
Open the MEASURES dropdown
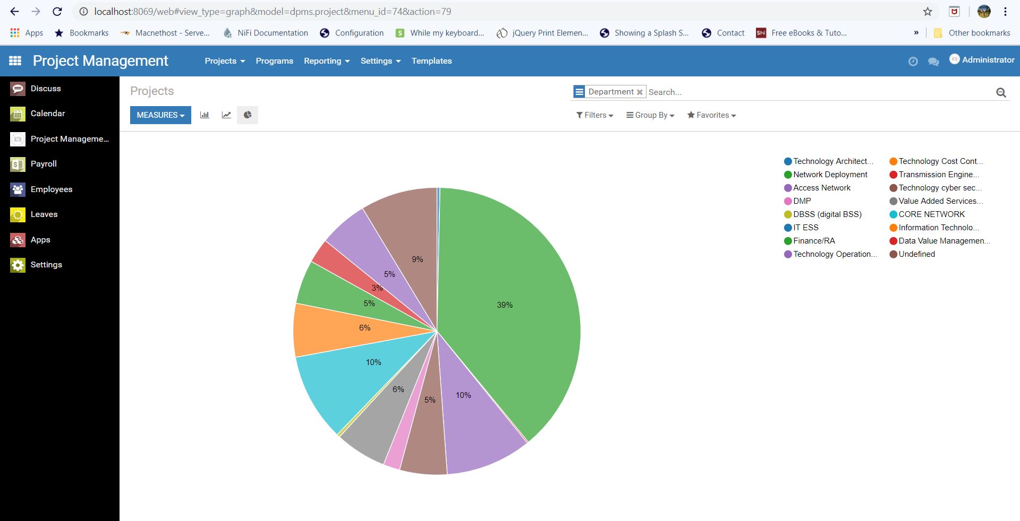point(160,115)
